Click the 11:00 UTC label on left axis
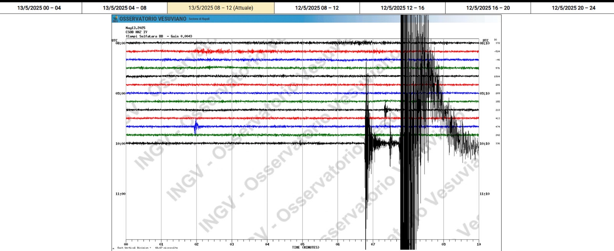 pos(120,194)
